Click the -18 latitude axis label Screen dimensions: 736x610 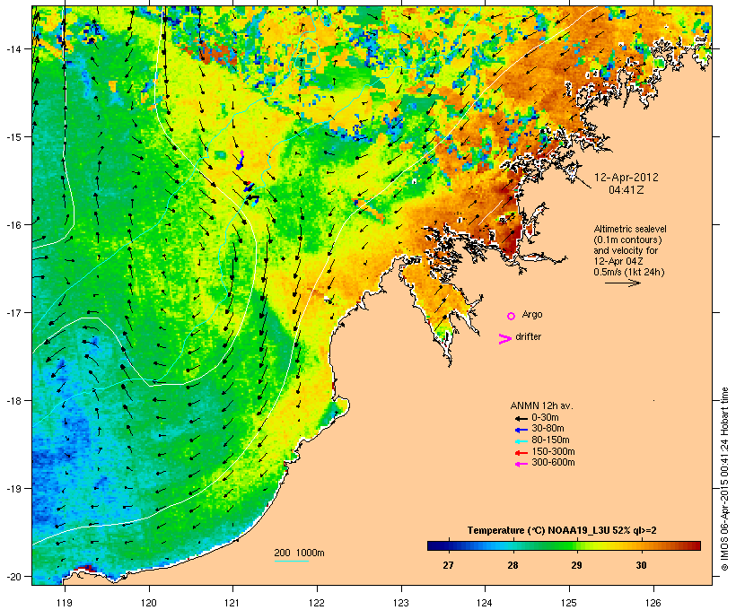point(13,401)
